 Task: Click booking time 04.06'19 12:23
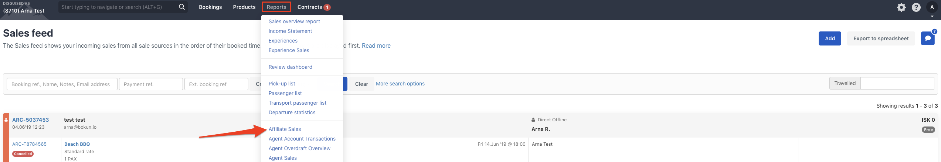[28, 127]
